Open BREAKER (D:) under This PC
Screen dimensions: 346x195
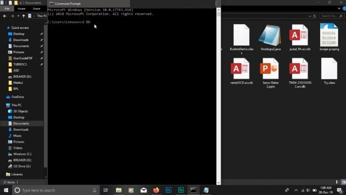[x=22, y=160]
